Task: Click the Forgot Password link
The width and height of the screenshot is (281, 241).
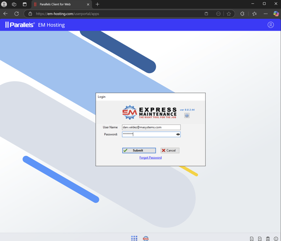Action: click(x=151, y=157)
